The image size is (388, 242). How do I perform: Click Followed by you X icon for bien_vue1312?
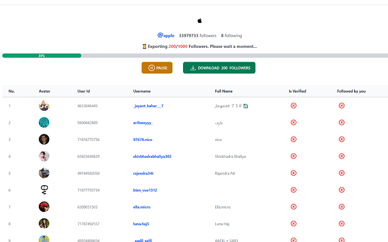(341, 190)
